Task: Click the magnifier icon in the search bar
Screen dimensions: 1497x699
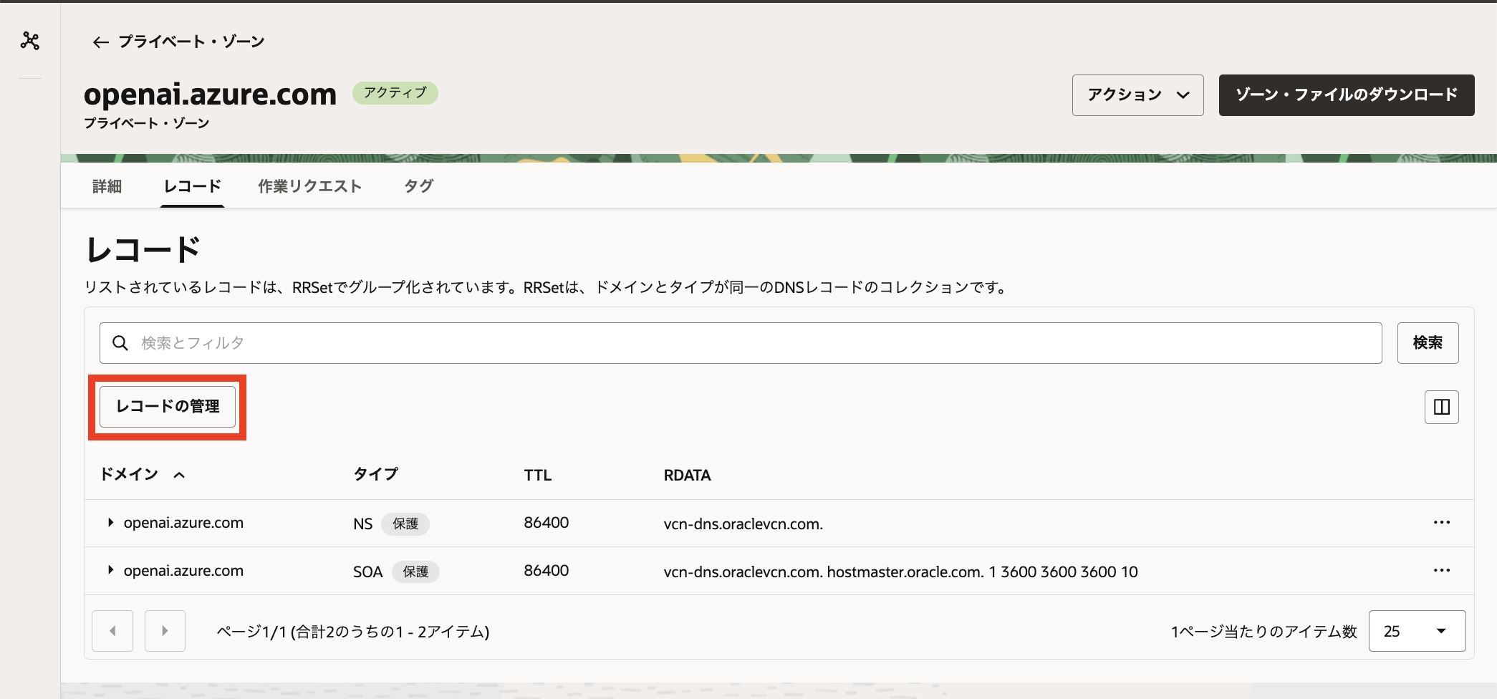Action: click(120, 342)
